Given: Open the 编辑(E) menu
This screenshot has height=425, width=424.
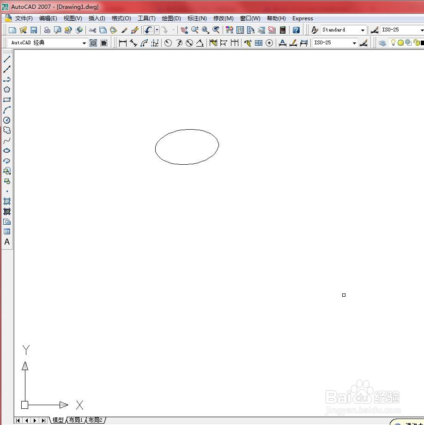Looking at the screenshot, I should click(48, 18).
